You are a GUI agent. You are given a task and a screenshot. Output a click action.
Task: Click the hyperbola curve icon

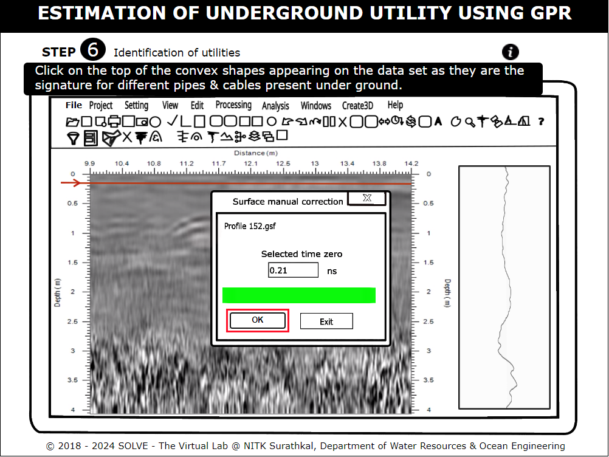[x=156, y=136]
